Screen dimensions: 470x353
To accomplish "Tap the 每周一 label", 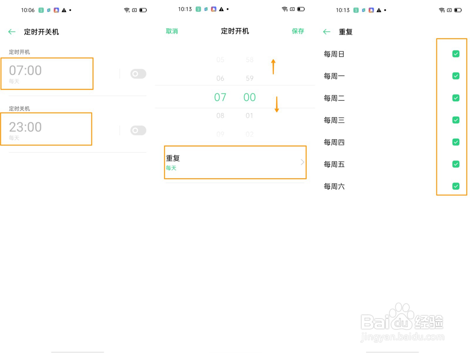I will (x=334, y=76).
